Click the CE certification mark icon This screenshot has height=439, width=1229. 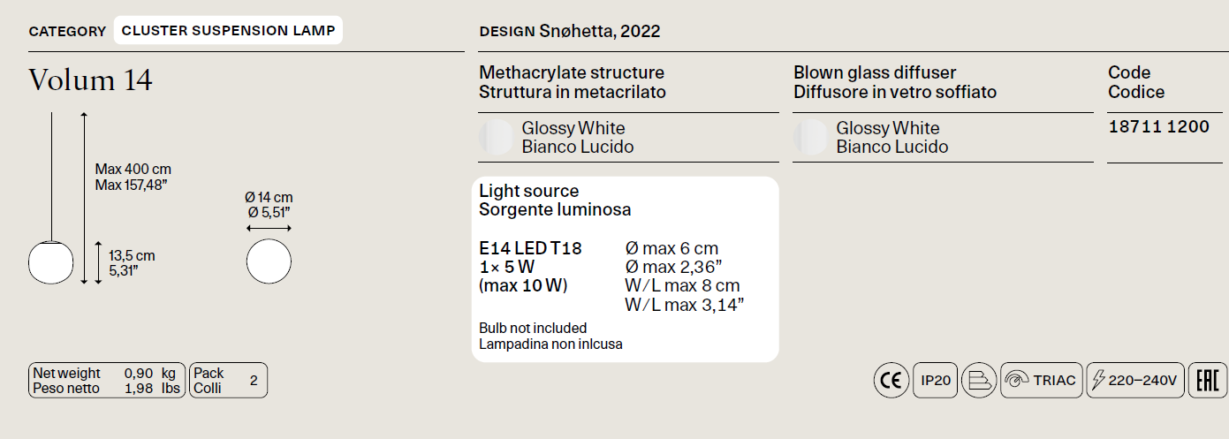[891, 381]
